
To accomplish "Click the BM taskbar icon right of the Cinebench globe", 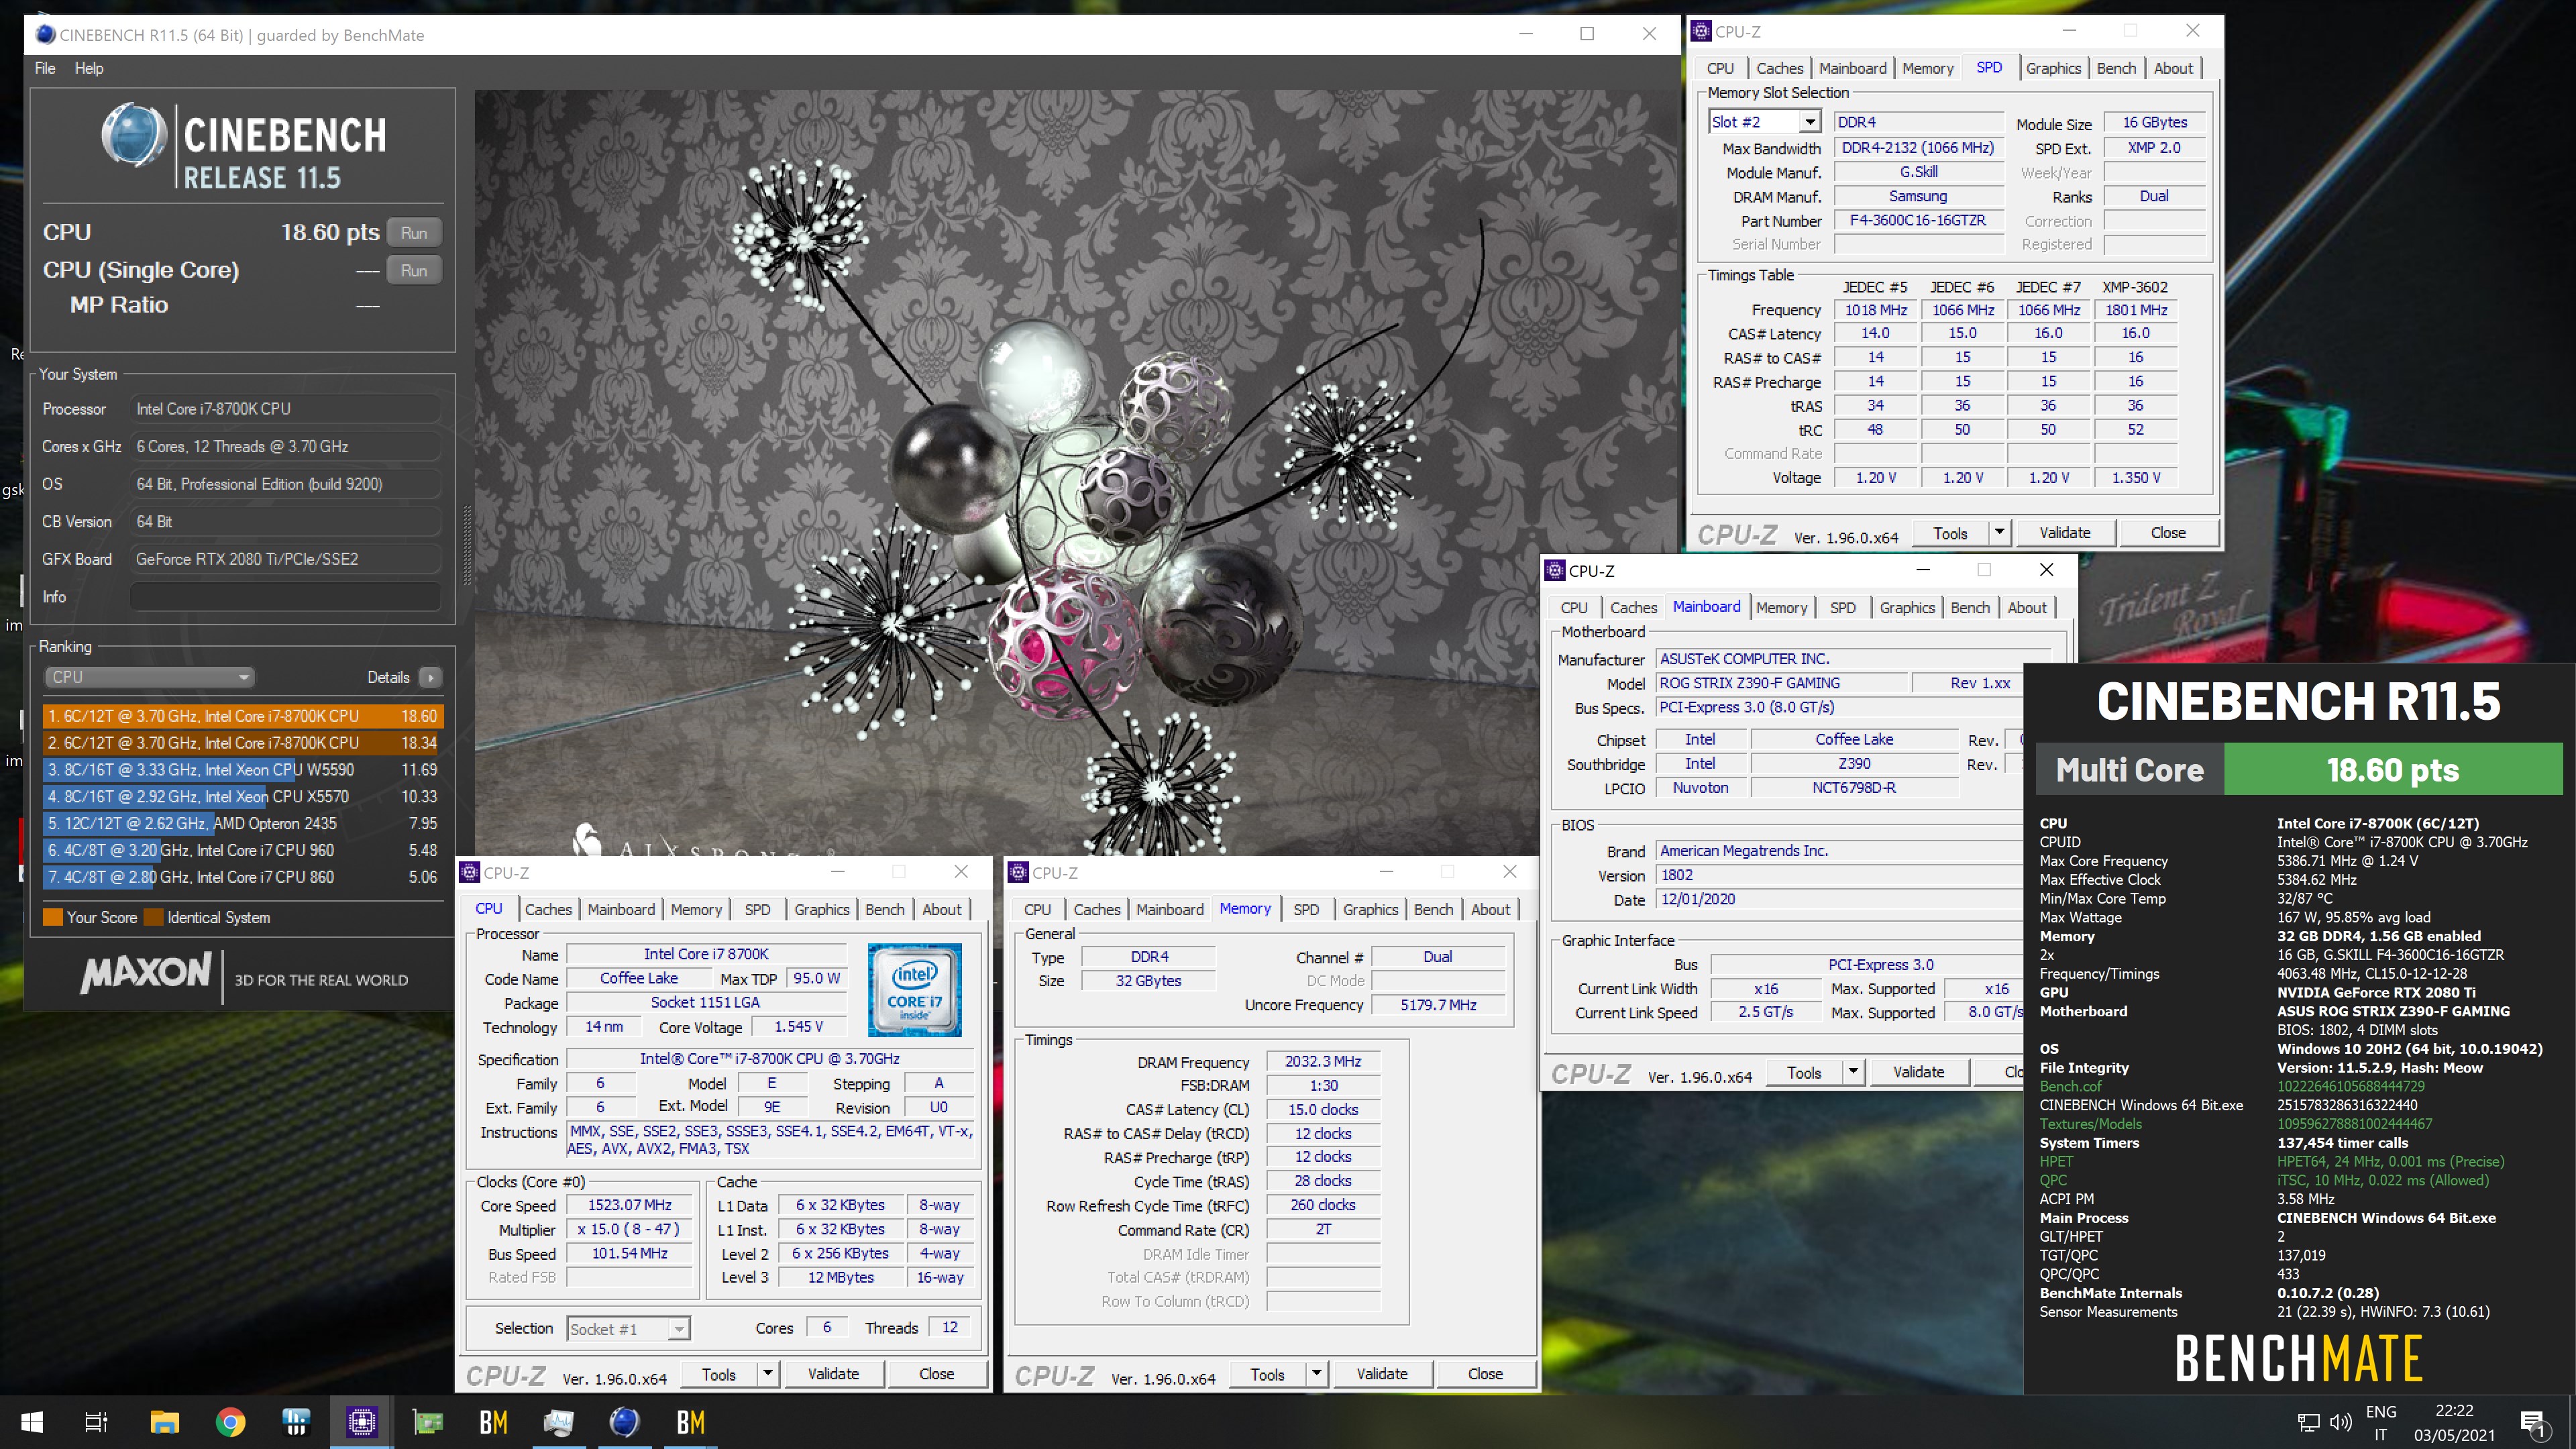I will [x=691, y=1422].
